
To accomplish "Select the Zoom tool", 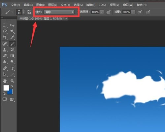I will click(x=12, y=81).
